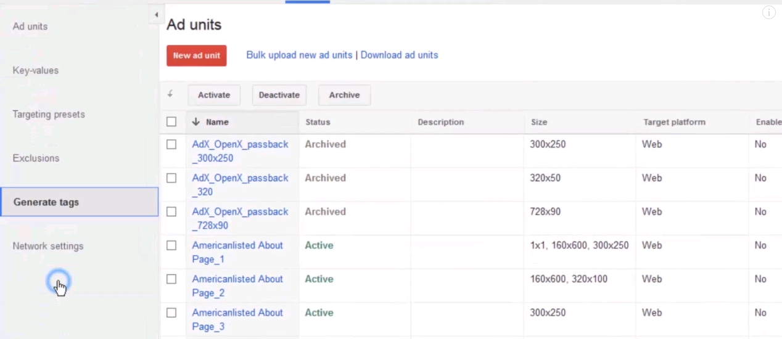Image resolution: width=782 pixels, height=339 pixels.
Task: Sort by the Name column arrow
Action: (x=196, y=122)
